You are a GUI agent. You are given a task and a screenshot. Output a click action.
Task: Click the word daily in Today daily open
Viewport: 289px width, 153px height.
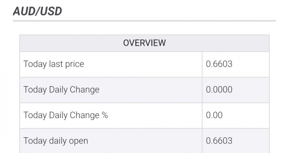point(58,141)
